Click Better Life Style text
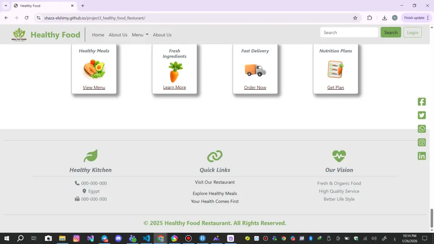This screenshot has width=434, height=244. (x=339, y=199)
